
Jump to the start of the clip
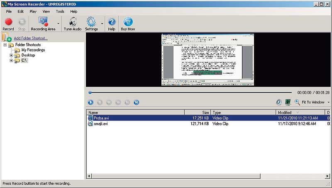click(x=127, y=102)
